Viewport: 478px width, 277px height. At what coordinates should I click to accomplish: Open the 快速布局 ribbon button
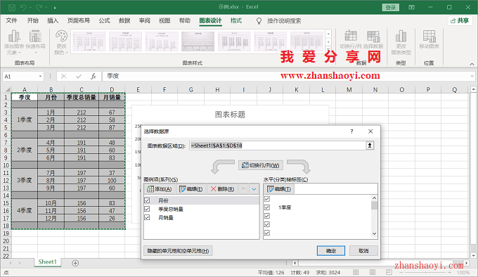[x=35, y=42]
